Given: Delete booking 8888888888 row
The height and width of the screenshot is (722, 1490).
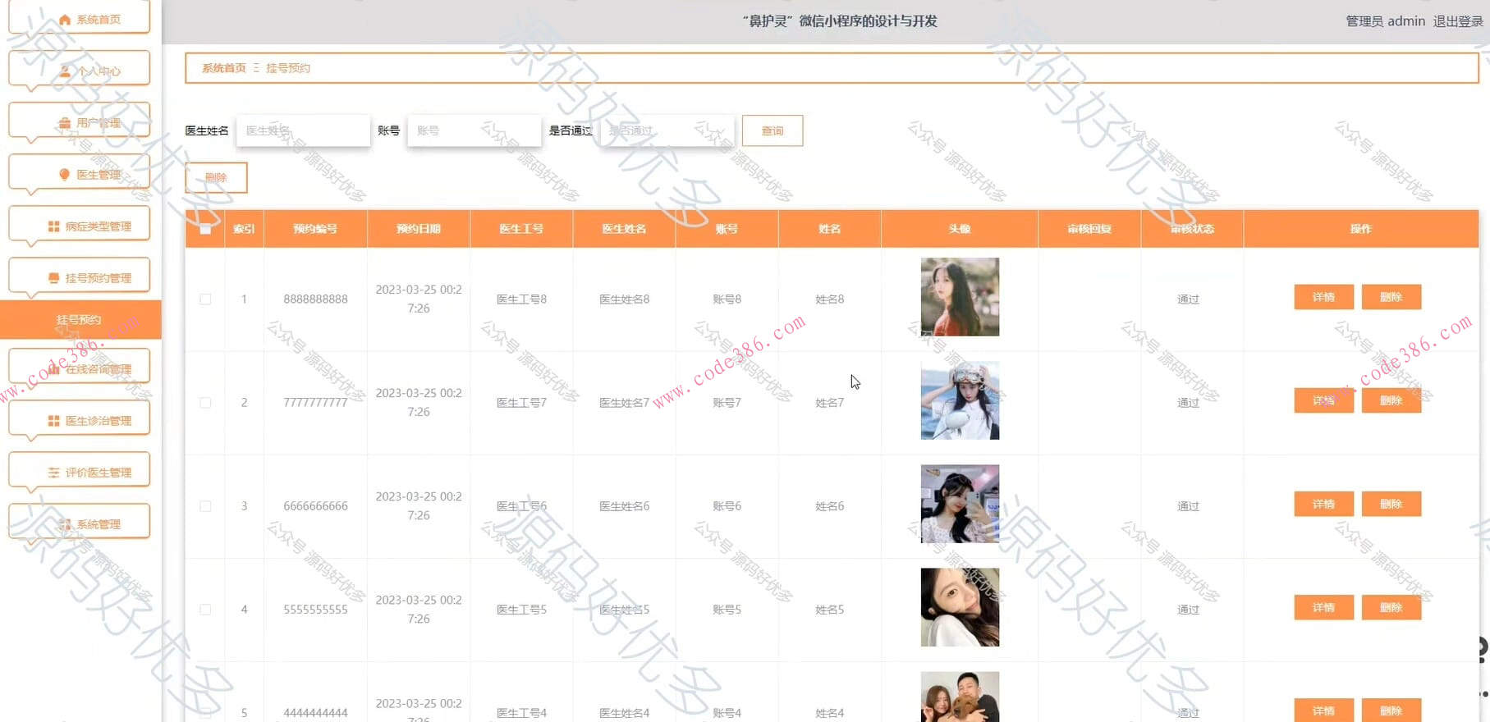Looking at the screenshot, I should tap(1391, 297).
